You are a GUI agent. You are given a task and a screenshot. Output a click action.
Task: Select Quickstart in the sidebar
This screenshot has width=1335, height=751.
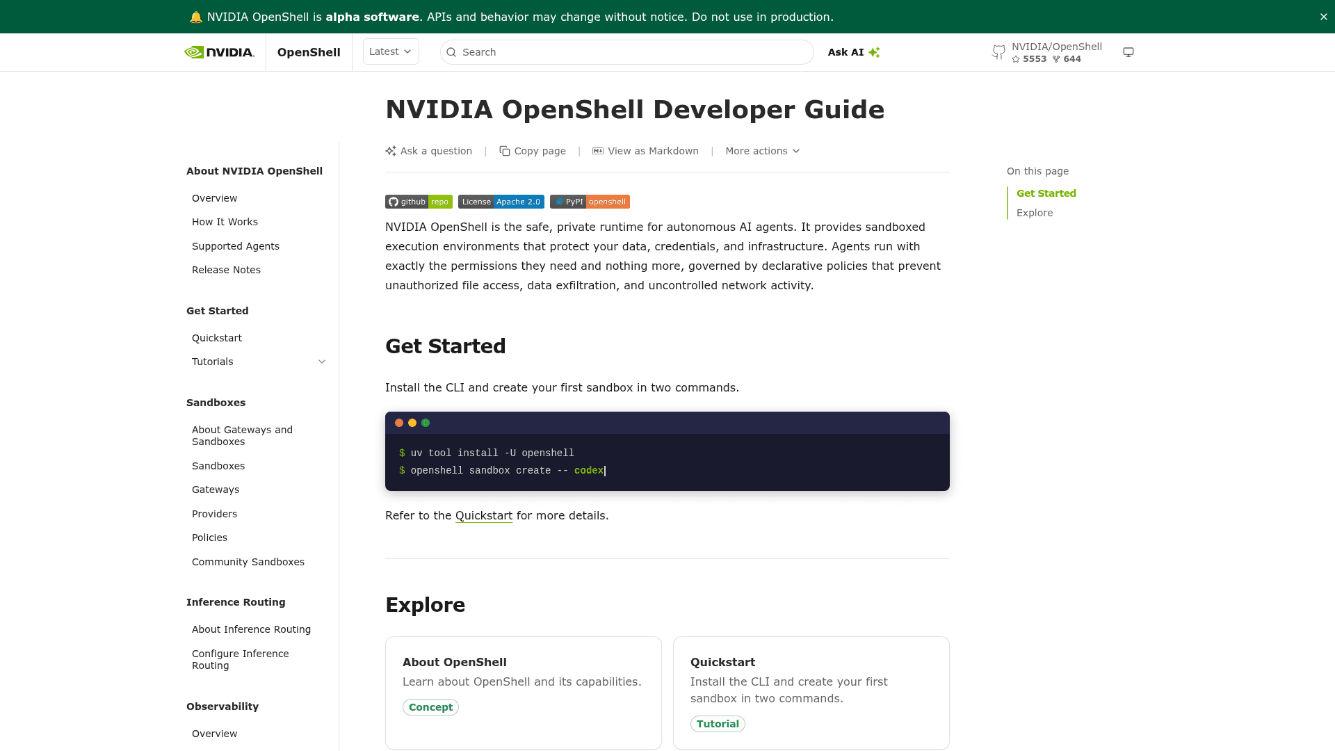(x=217, y=338)
